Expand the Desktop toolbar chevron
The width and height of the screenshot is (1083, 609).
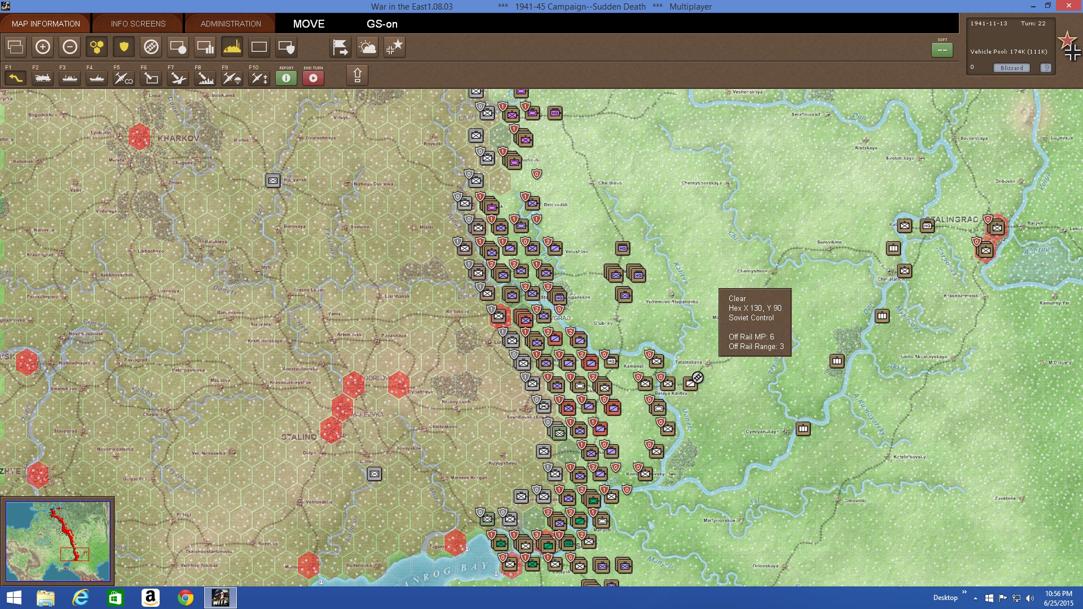point(965,592)
